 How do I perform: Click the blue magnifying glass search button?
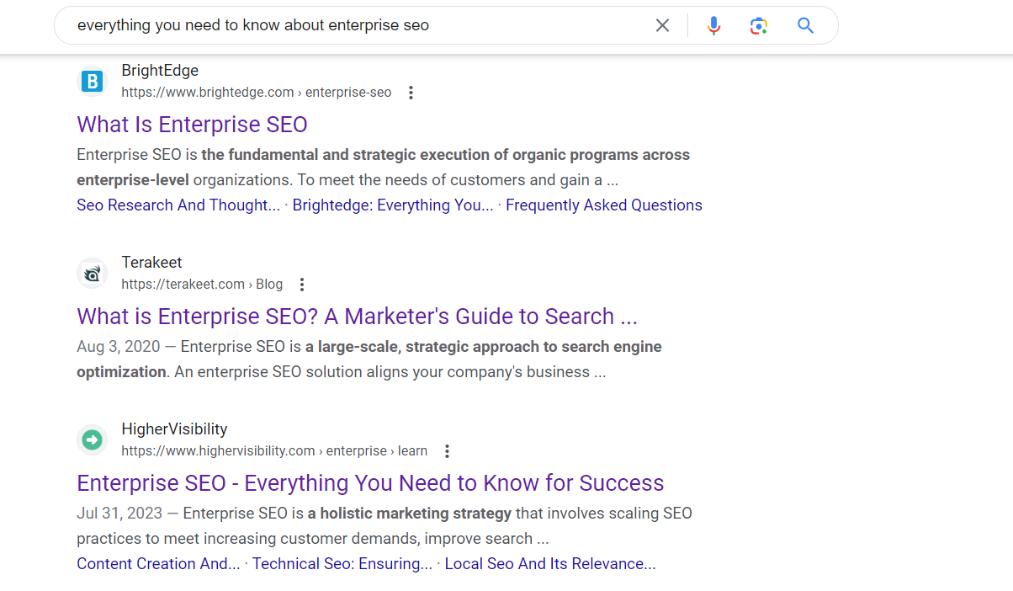(805, 25)
